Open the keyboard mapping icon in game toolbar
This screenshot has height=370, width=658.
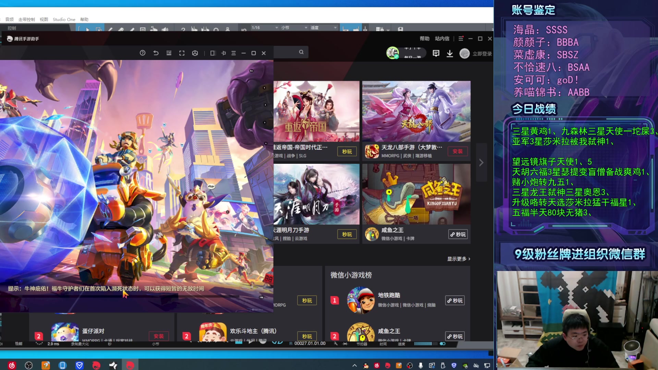click(169, 53)
